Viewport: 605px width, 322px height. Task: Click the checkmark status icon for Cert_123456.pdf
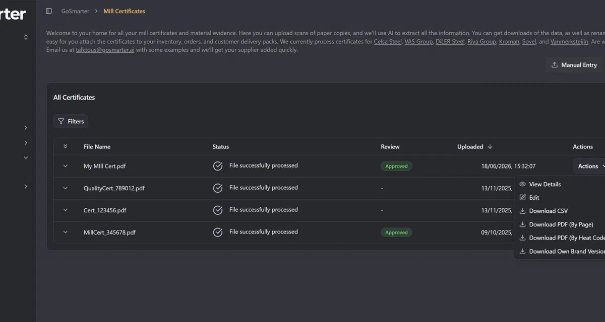point(218,210)
